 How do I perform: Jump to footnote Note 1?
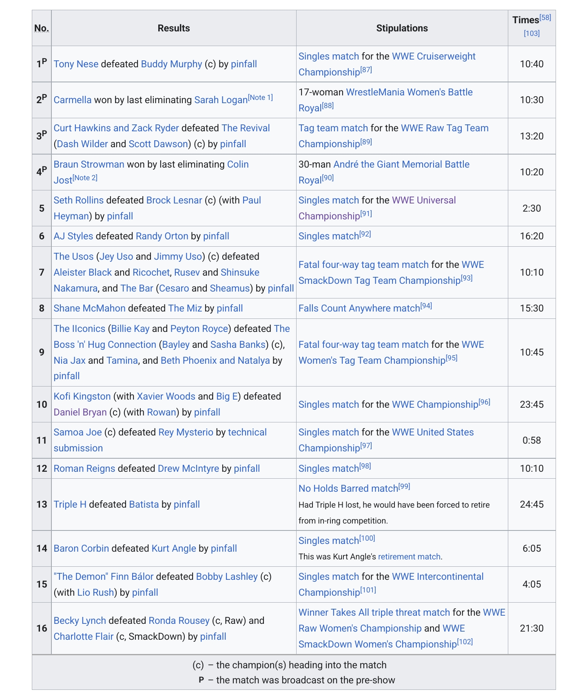coord(260,97)
